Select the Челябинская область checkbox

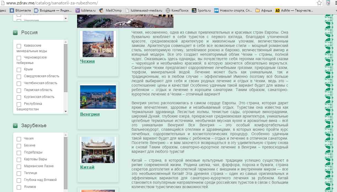click(19, 84)
